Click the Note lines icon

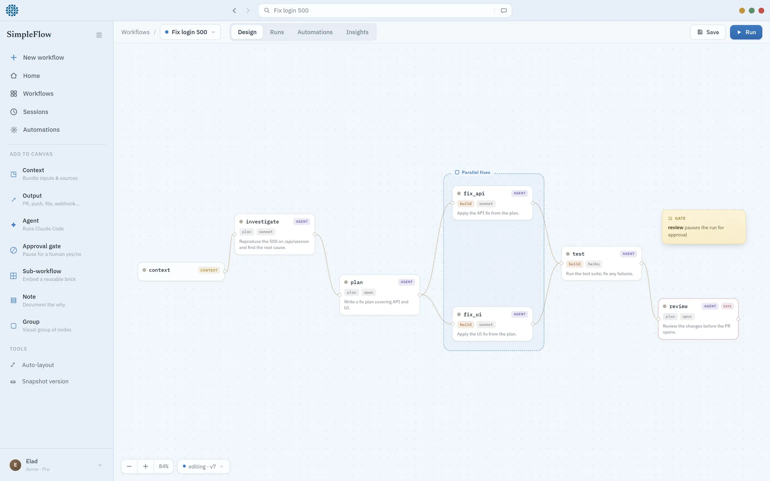(14, 301)
